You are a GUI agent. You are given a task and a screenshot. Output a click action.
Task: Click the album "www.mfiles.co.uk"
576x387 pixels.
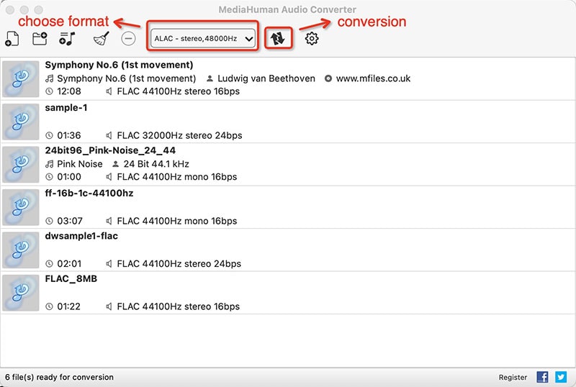[373, 78]
